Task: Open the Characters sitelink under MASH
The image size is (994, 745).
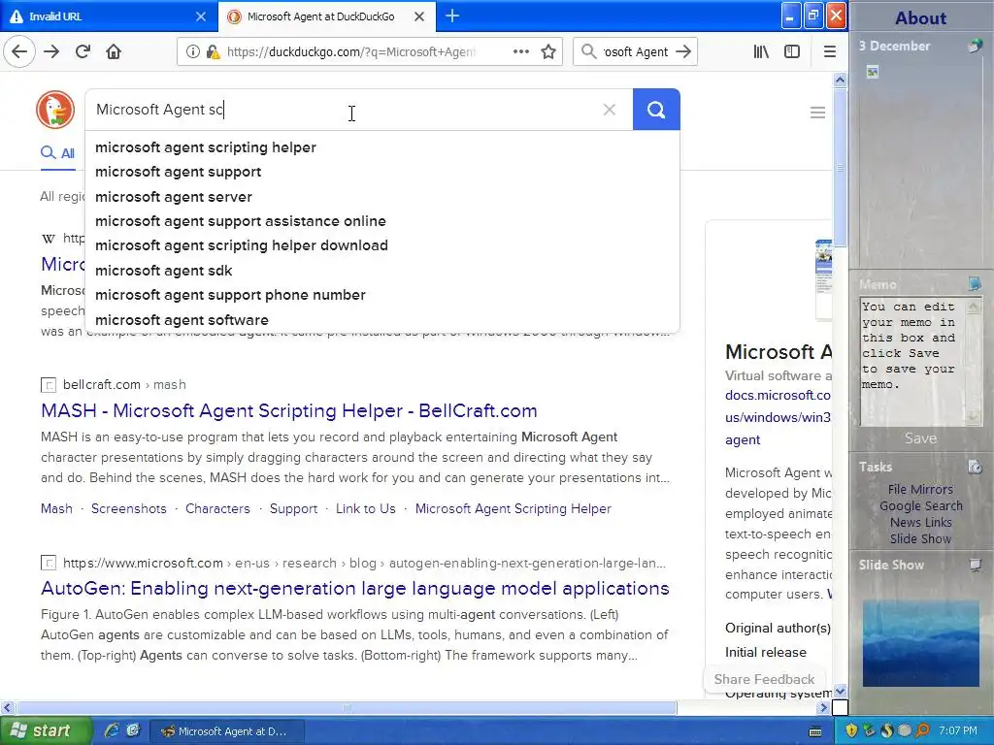Action: pos(217,508)
